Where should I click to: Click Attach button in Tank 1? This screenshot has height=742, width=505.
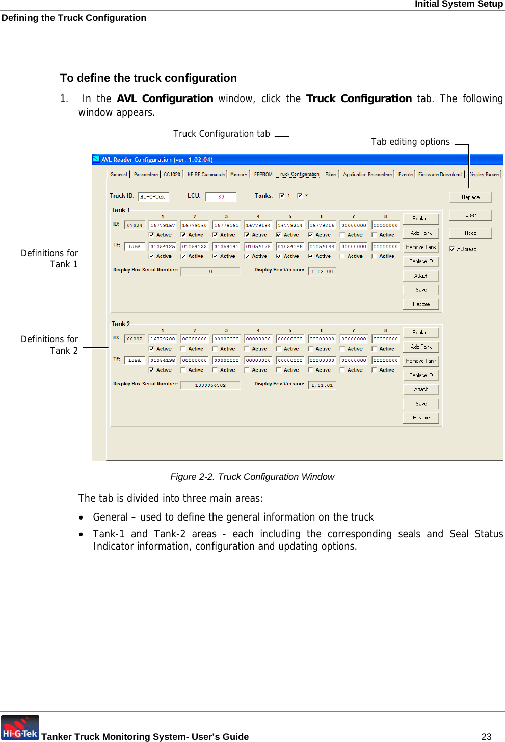pos(421,276)
